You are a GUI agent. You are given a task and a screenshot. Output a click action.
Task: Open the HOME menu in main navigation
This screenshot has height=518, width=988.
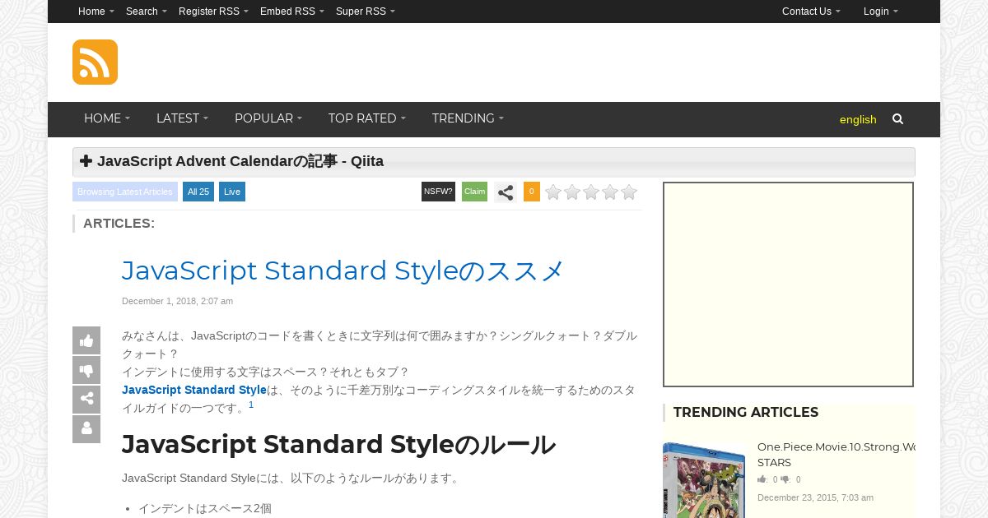107,118
